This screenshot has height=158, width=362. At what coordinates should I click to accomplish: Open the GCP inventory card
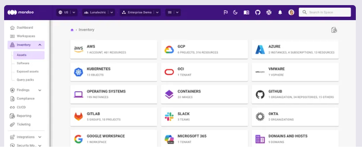point(204,49)
